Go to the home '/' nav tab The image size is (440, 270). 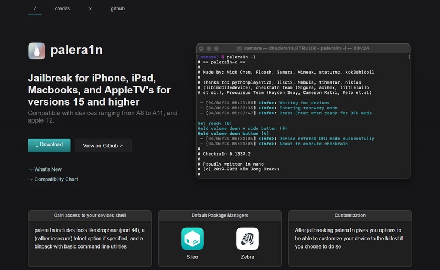click(35, 8)
